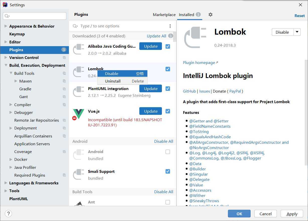
Task: Click the plugin details vertical scrollbar
Action: click(x=306, y=112)
